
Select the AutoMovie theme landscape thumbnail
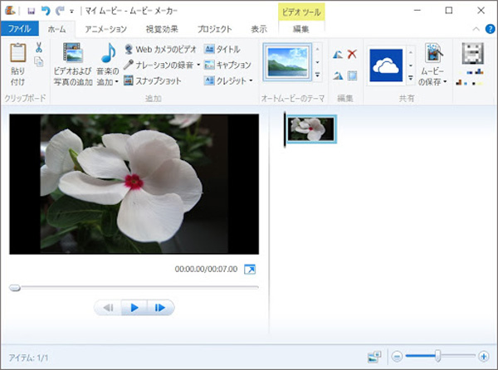tap(287, 62)
